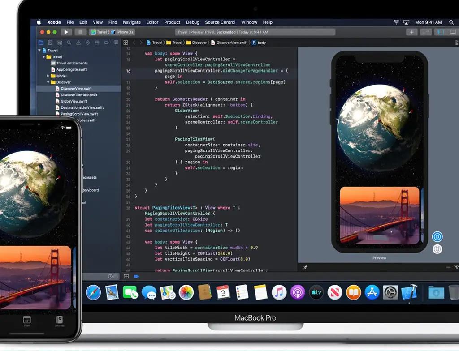
Task: Open the Navigate menu
Action: click(132, 22)
